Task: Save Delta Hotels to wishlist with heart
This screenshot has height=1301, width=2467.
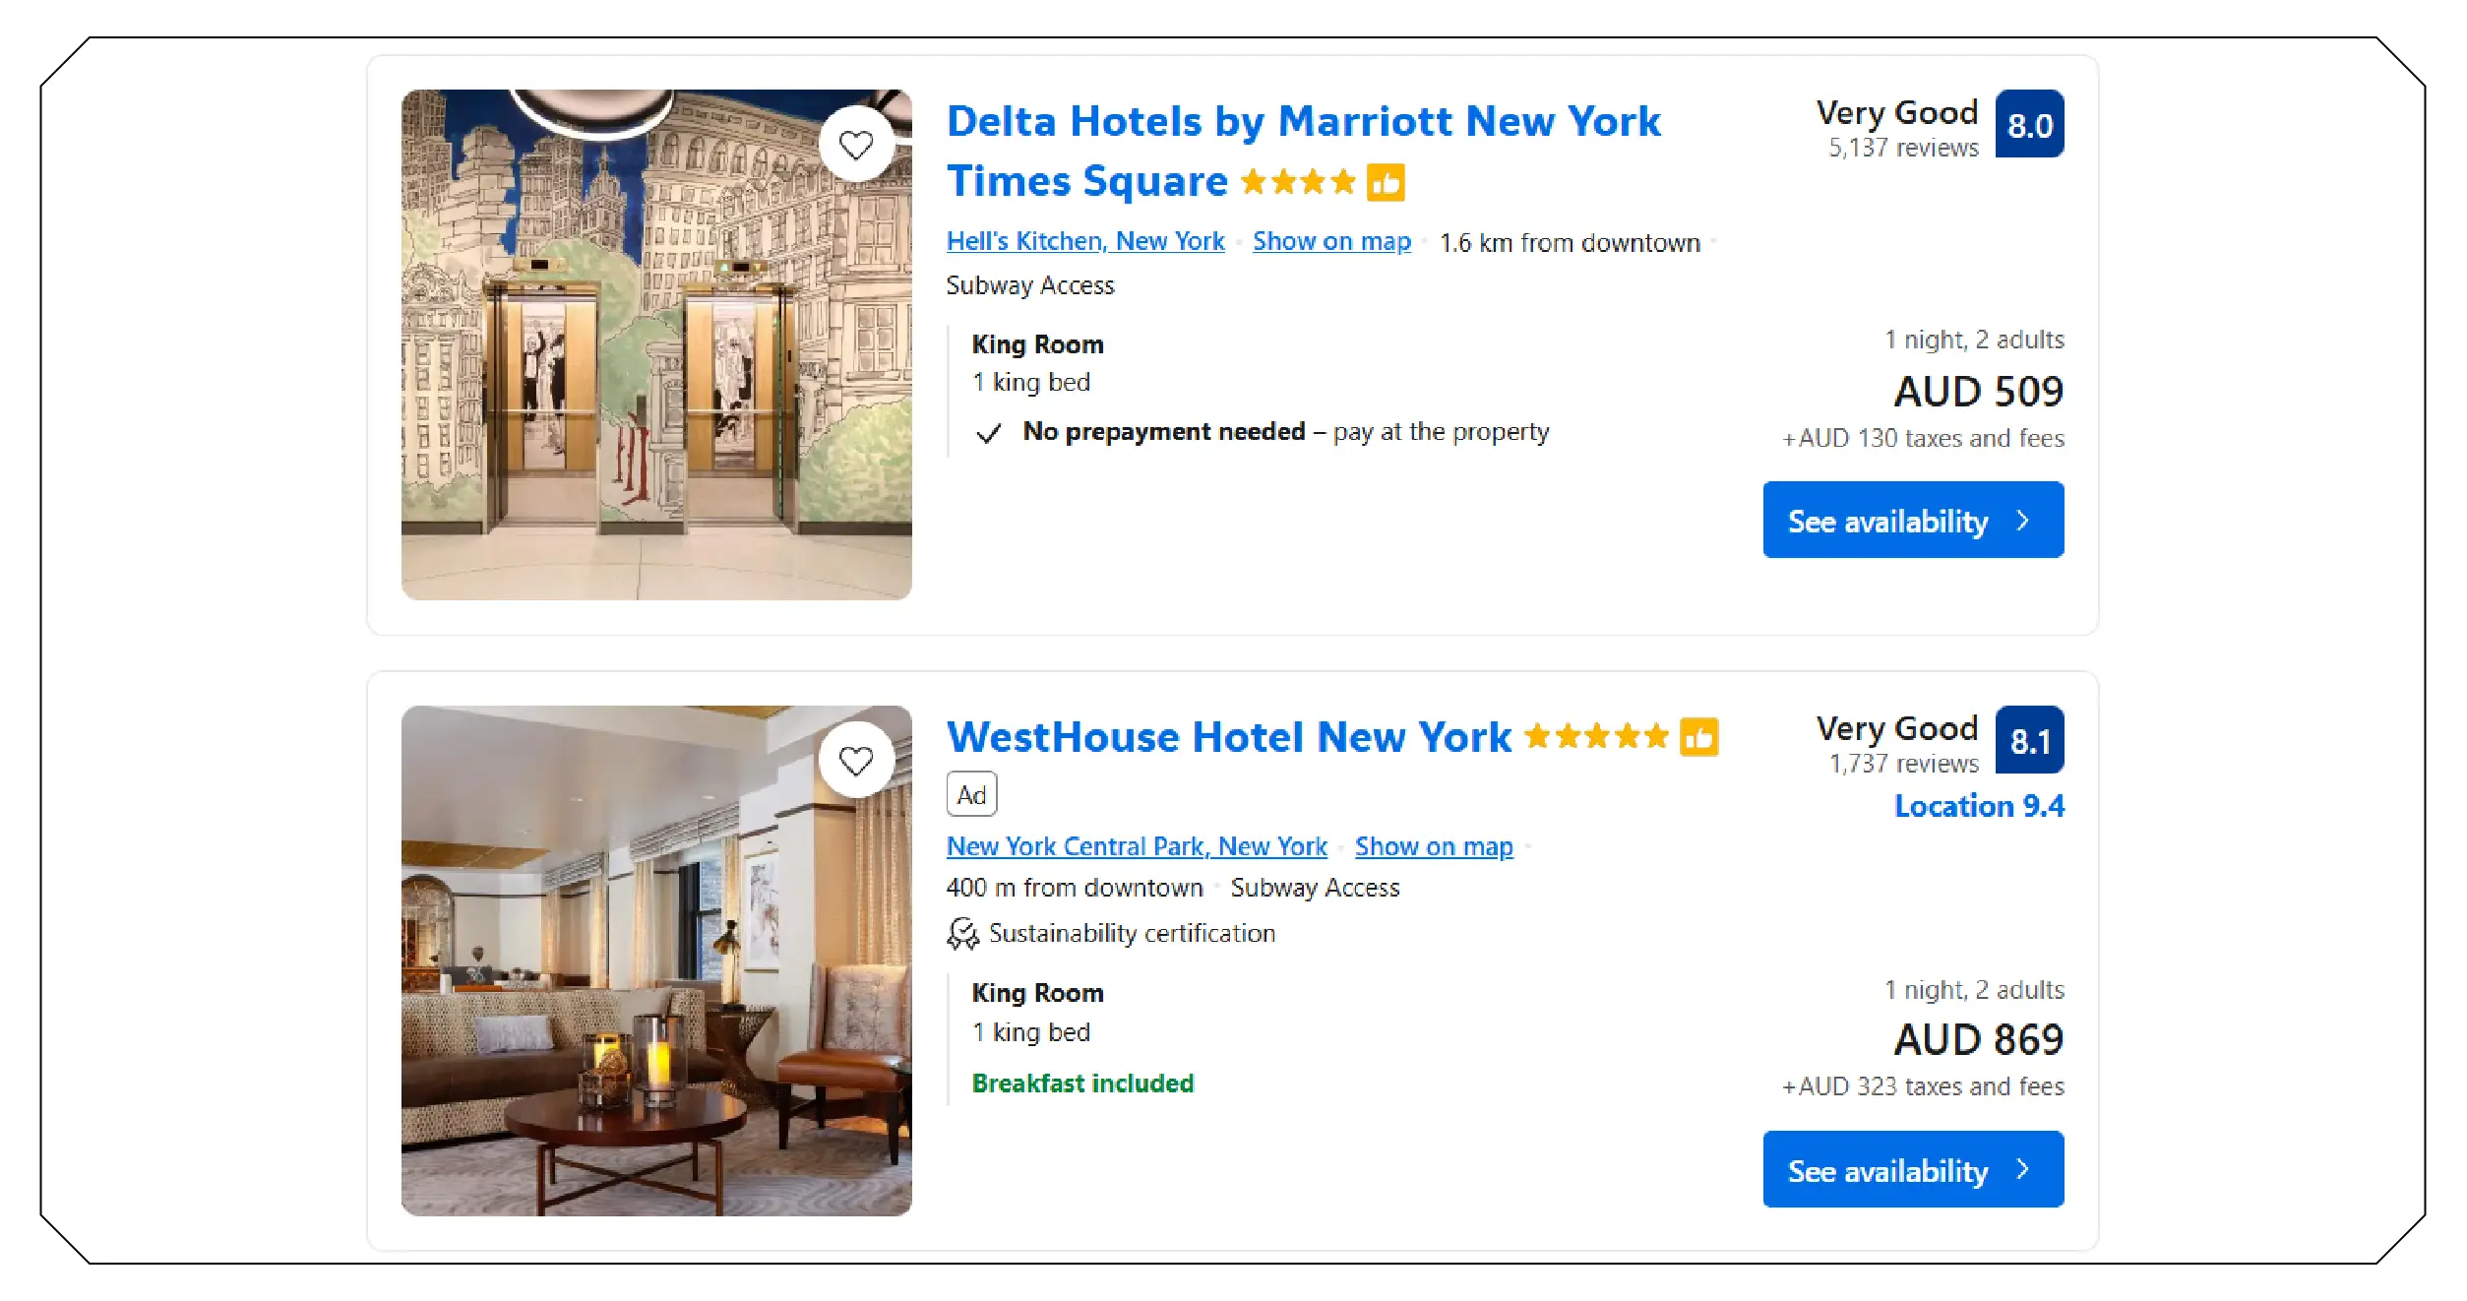Action: tap(856, 145)
